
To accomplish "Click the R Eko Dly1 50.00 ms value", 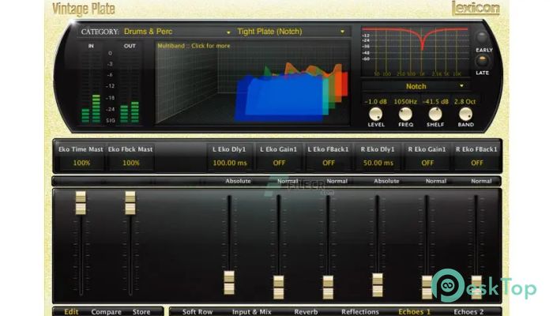I will tap(378, 163).
